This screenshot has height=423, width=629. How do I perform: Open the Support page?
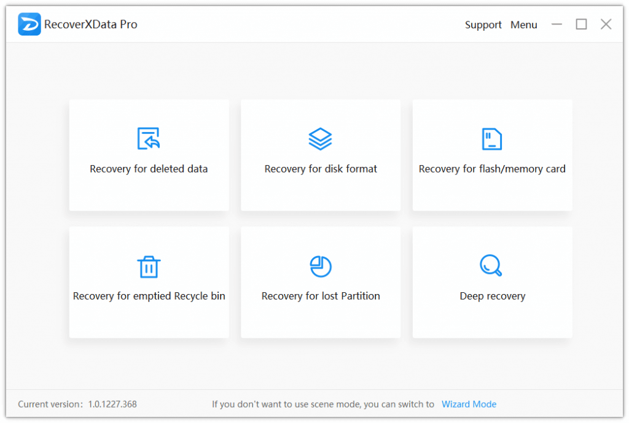pyautogui.click(x=483, y=25)
